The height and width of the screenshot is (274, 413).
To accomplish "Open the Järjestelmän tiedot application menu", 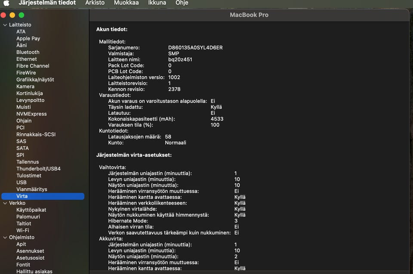I will [47, 3].
